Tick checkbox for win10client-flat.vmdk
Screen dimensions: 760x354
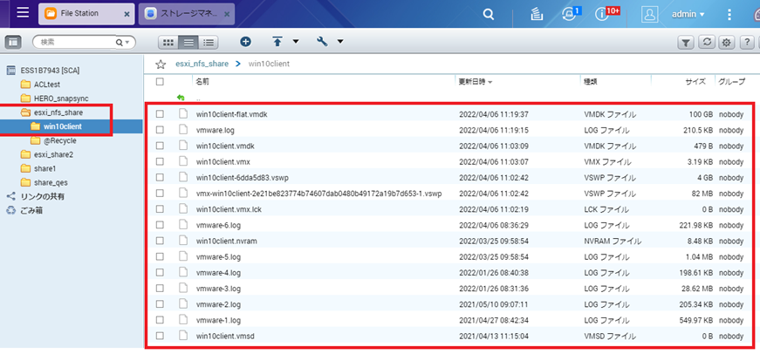pos(160,113)
